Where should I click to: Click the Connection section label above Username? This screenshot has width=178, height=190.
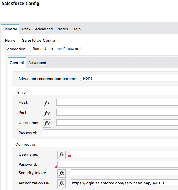tap(26, 144)
